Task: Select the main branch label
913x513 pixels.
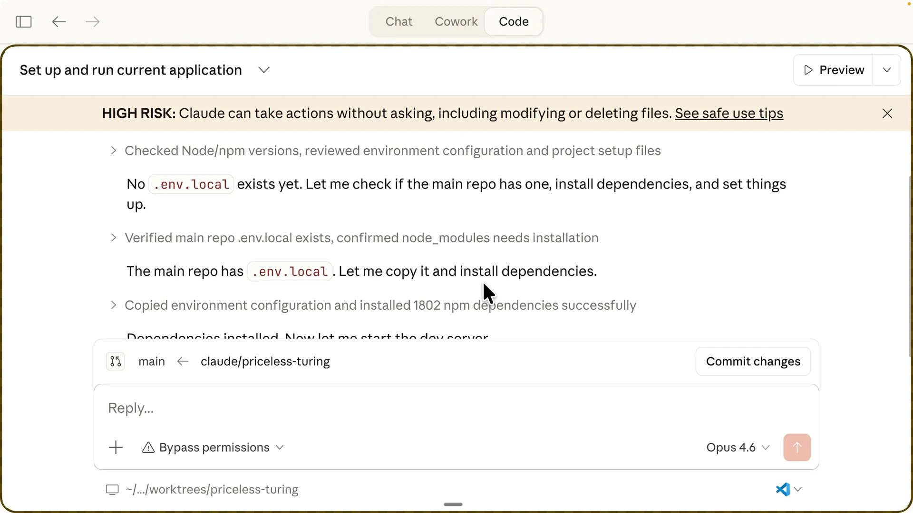Action: [152, 361]
